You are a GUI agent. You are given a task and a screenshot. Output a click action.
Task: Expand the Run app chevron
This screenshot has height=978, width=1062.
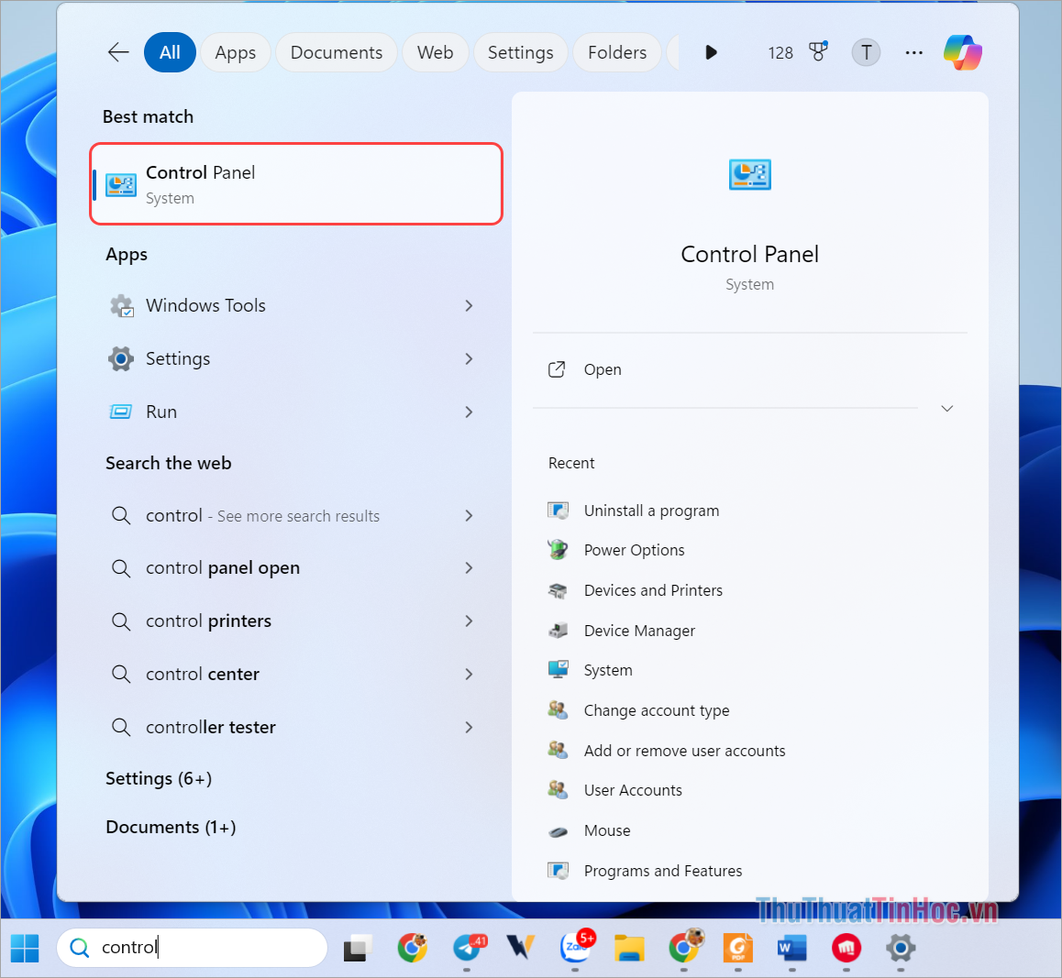(469, 412)
